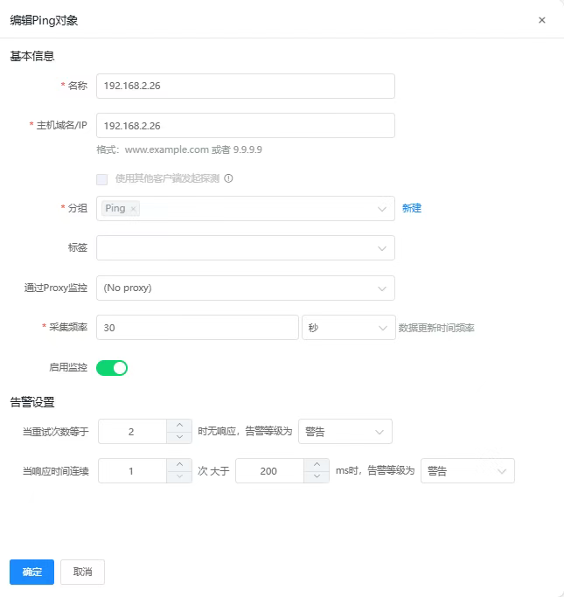Click the info icon beside client probe option

[228, 178]
